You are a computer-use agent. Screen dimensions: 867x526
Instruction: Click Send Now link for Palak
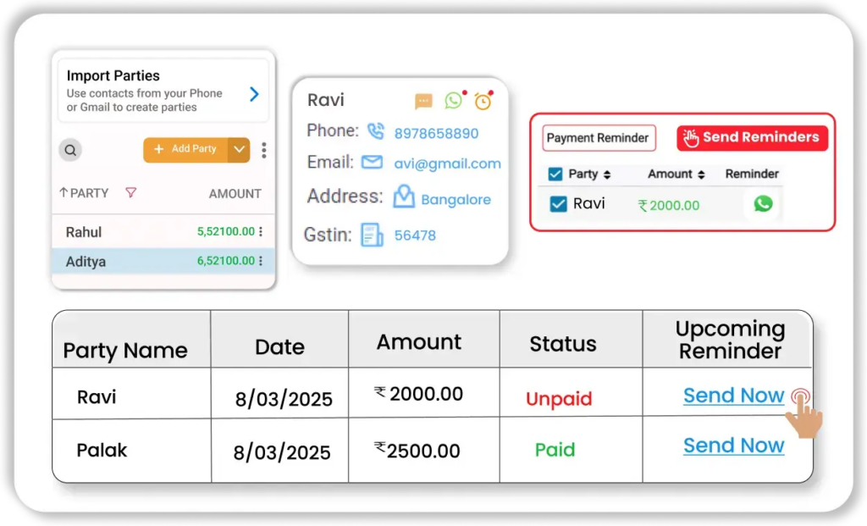(x=733, y=446)
